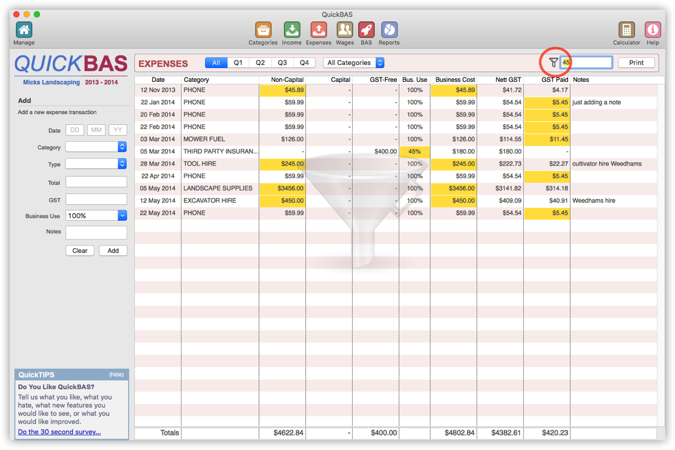Click the filter search field showing 45

(586, 62)
